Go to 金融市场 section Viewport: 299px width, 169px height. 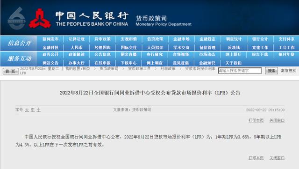pyautogui.click(x=181, y=39)
